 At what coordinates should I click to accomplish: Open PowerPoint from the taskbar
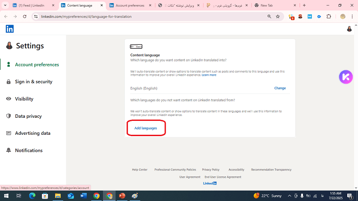[x=122, y=196]
